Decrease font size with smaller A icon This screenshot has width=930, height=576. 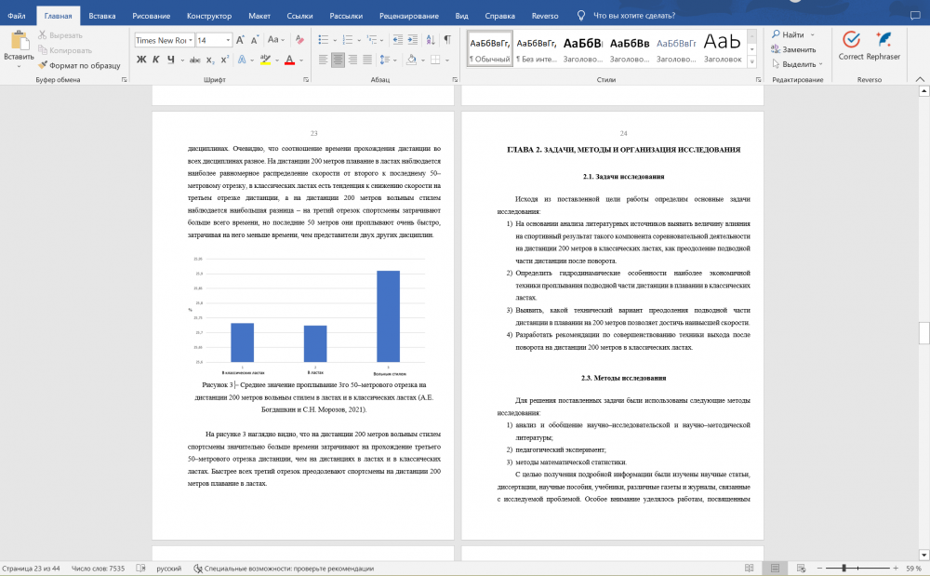[x=255, y=40]
